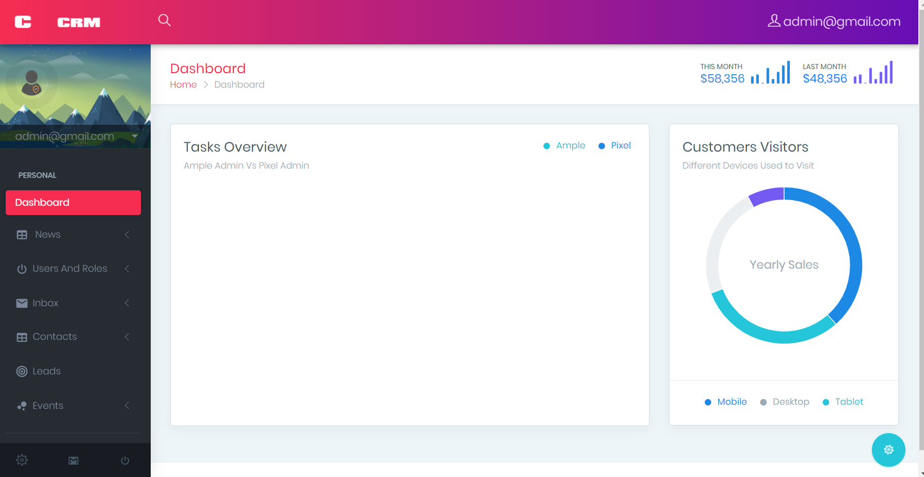Open the search icon in the top bar
The height and width of the screenshot is (477, 924).
coord(164,21)
